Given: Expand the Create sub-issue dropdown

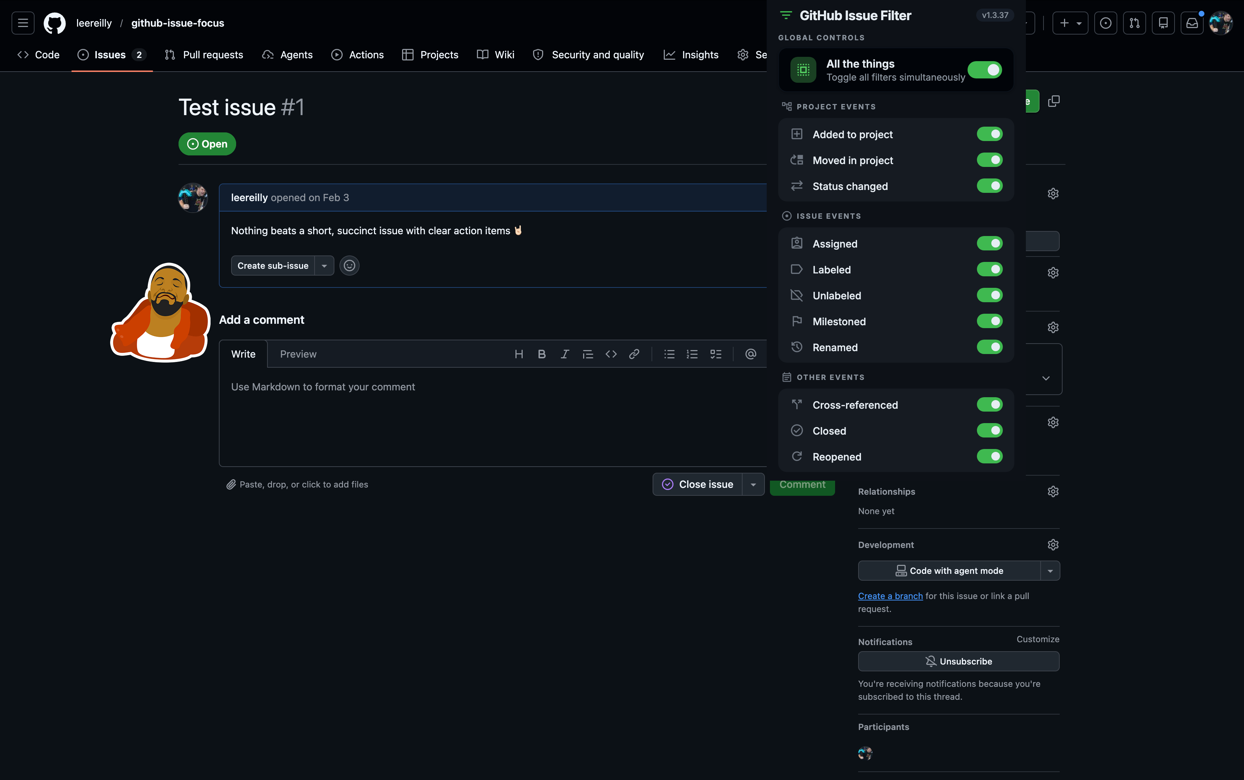Looking at the screenshot, I should (325, 265).
